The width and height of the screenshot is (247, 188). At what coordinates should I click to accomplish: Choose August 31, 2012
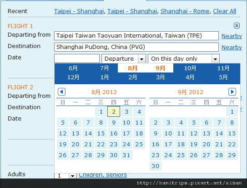tap(126, 155)
